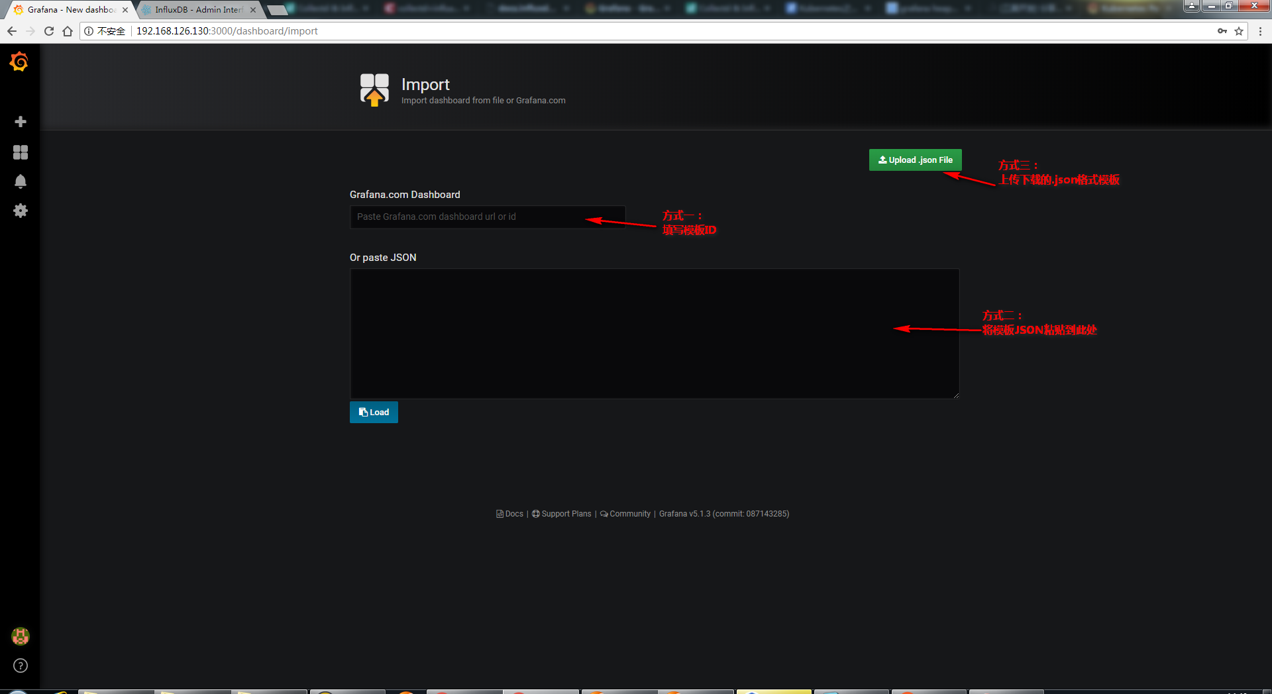Click the site info icon in address bar
This screenshot has width=1272, height=694.
coord(89,31)
